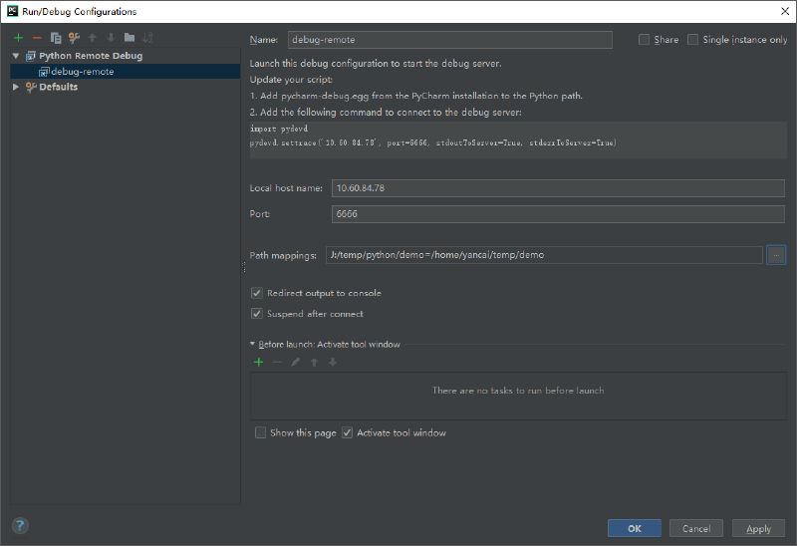The width and height of the screenshot is (797, 546).
Task: Uncheck Activate tool window
Action: coord(347,432)
